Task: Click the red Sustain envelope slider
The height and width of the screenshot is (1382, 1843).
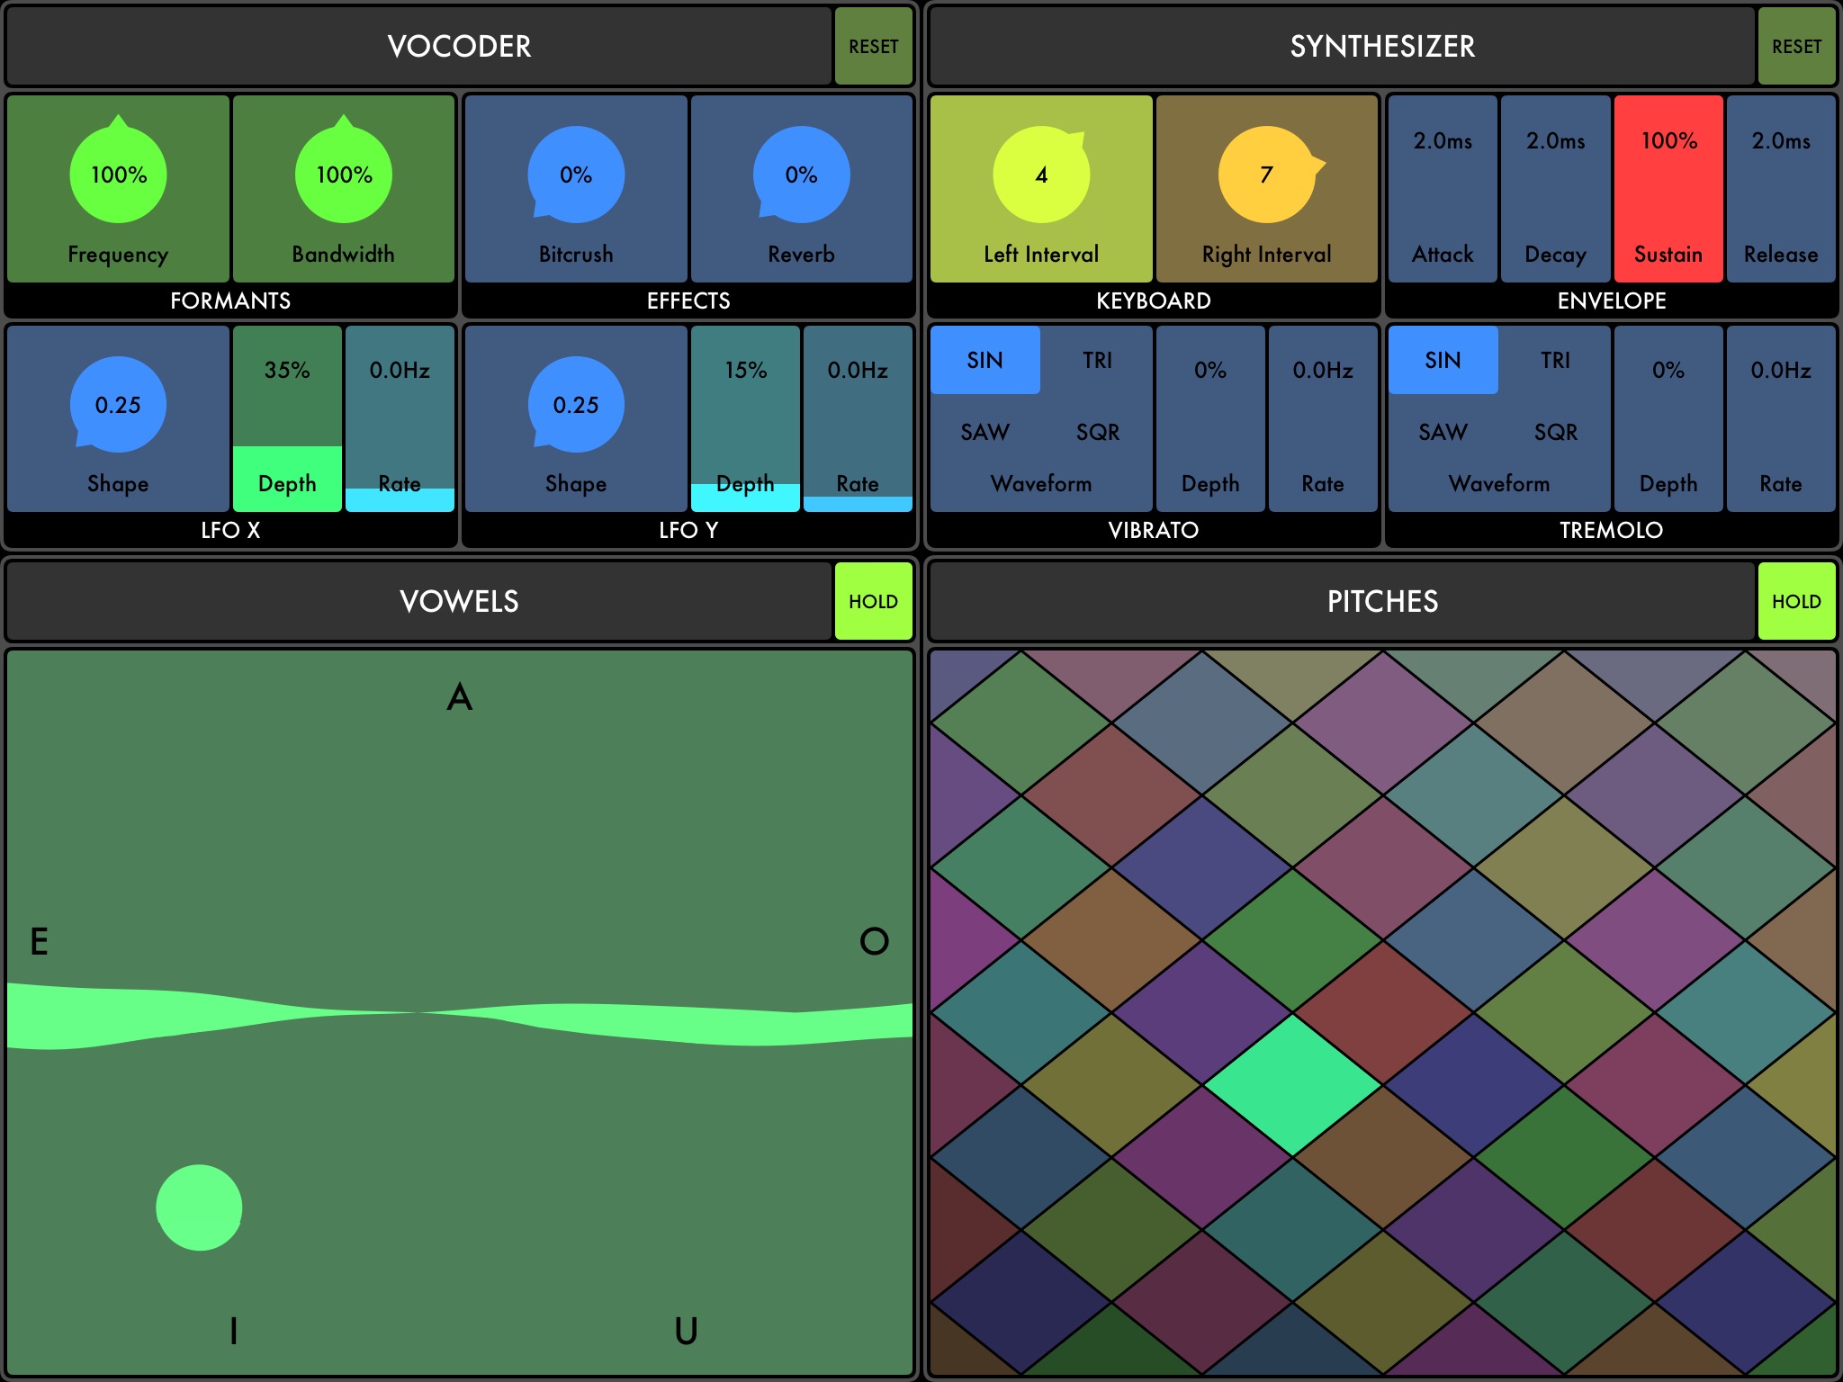Action: [1668, 189]
